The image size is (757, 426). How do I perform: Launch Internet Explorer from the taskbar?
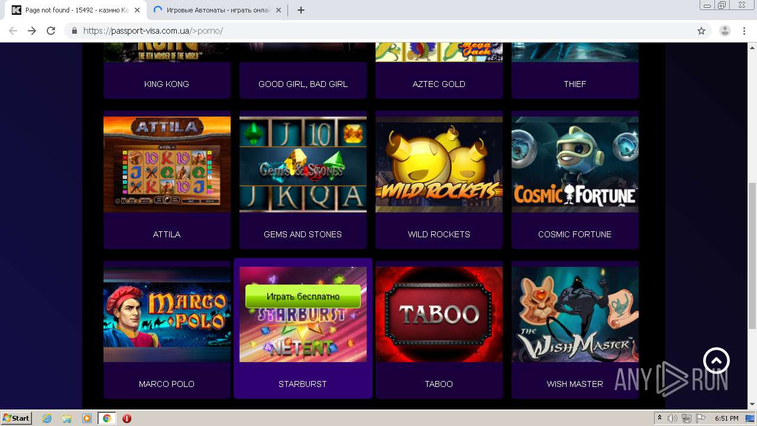point(47,418)
